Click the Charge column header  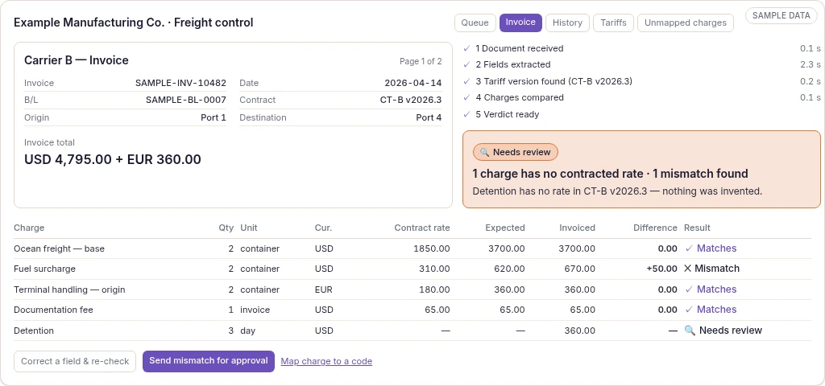pos(29,228)
